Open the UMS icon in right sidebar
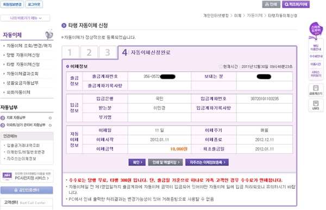Image resolution: width=326 pixels, height=210 pixels. coord(316,105)
